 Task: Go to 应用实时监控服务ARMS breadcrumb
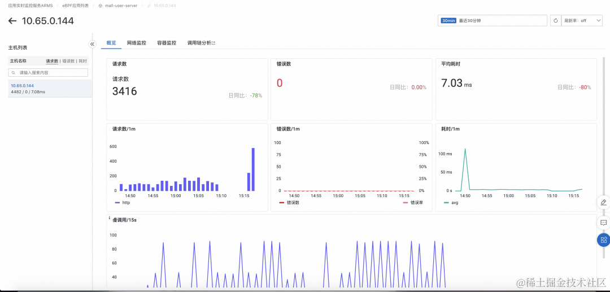click(30, 6)
